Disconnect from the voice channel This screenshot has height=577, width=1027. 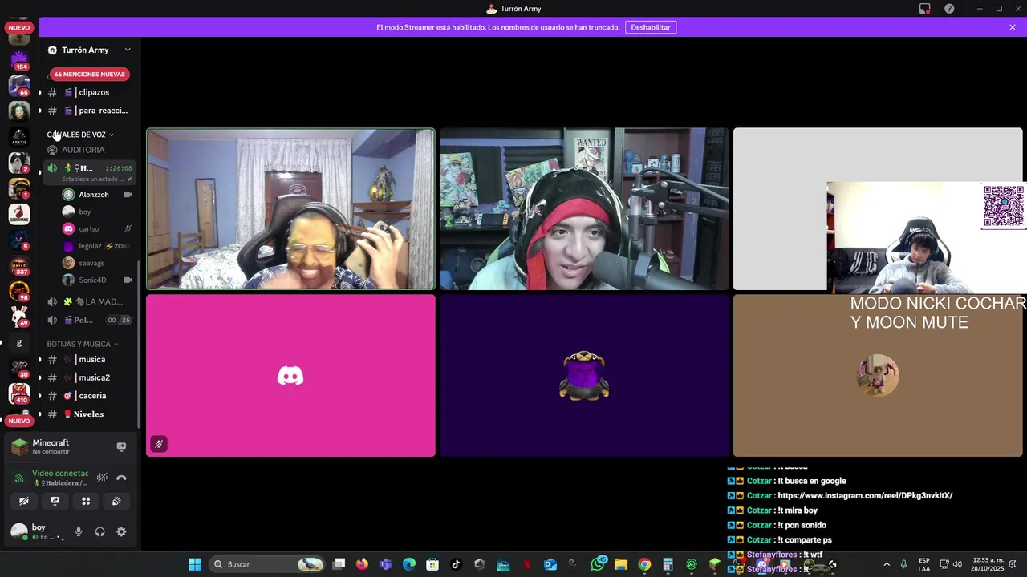[x=121, y=478]
